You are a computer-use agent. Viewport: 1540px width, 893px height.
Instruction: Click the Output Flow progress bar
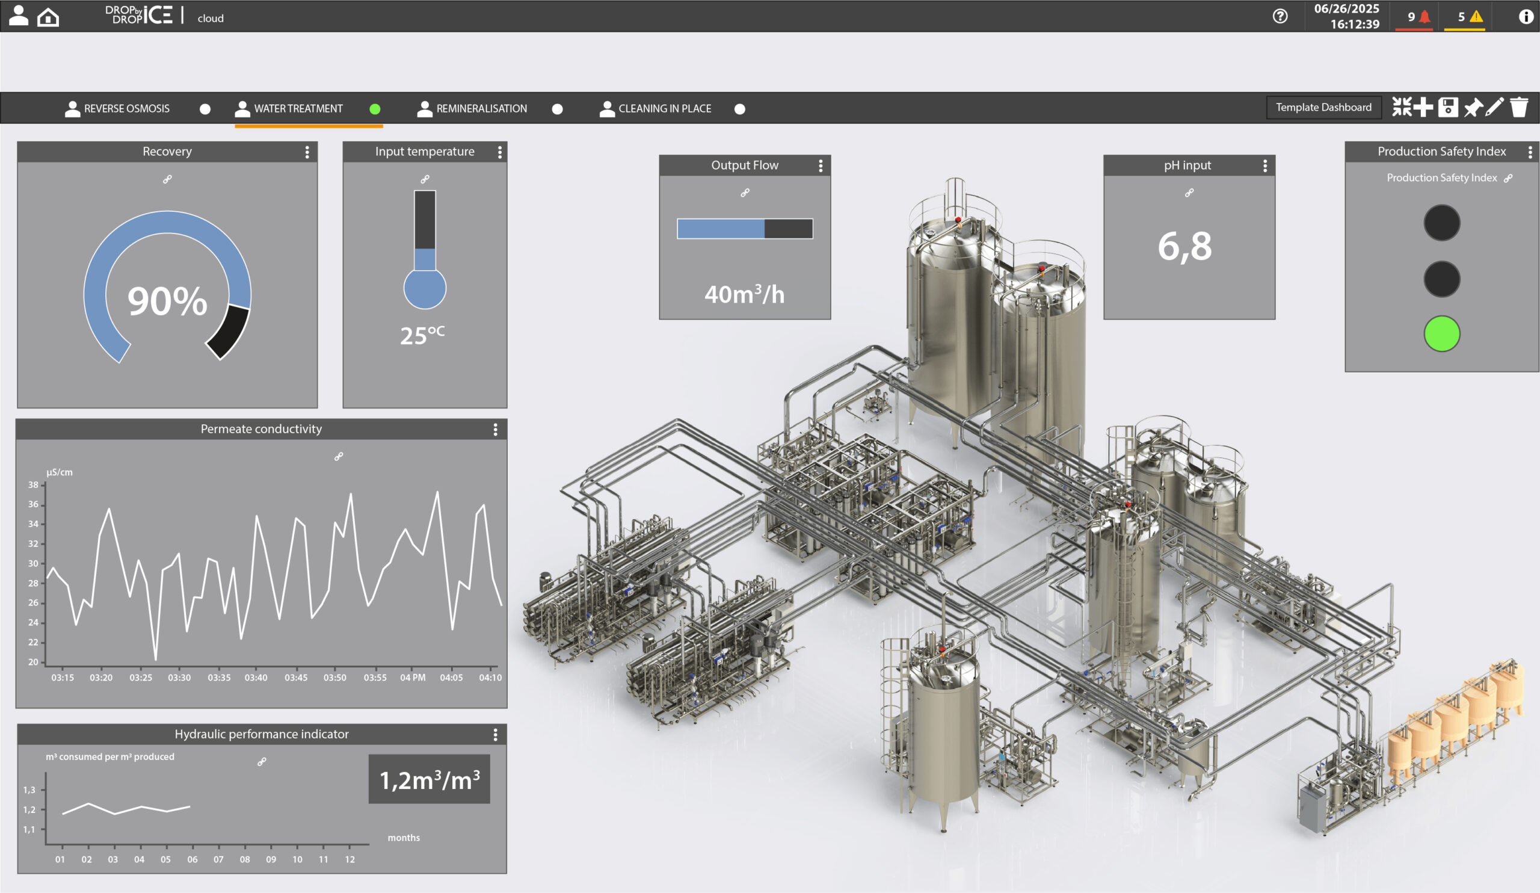[744, 229]
